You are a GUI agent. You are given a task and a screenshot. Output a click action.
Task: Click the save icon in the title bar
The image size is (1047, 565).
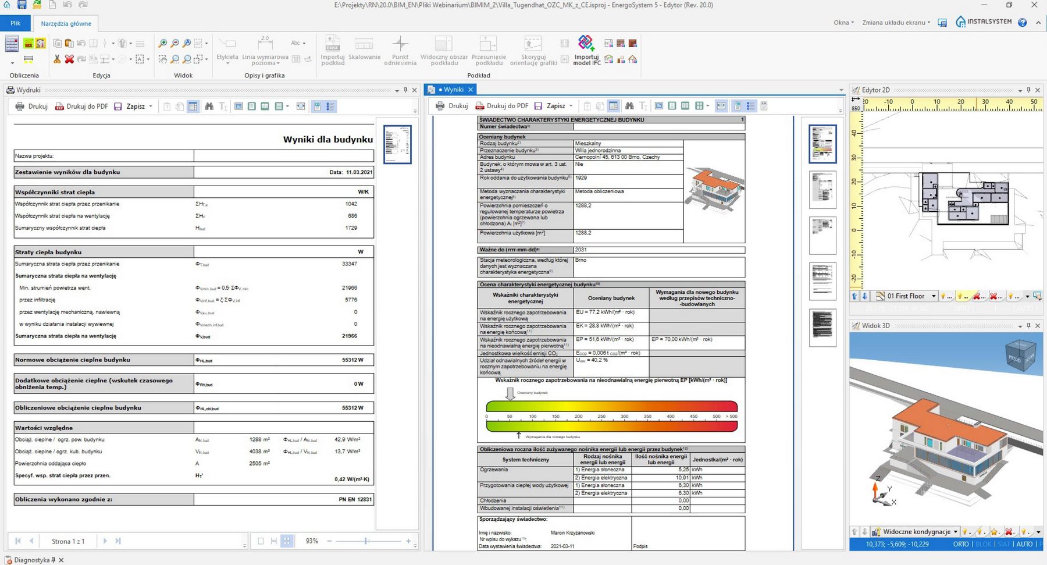pyautogui.click(x=22, y=5)
